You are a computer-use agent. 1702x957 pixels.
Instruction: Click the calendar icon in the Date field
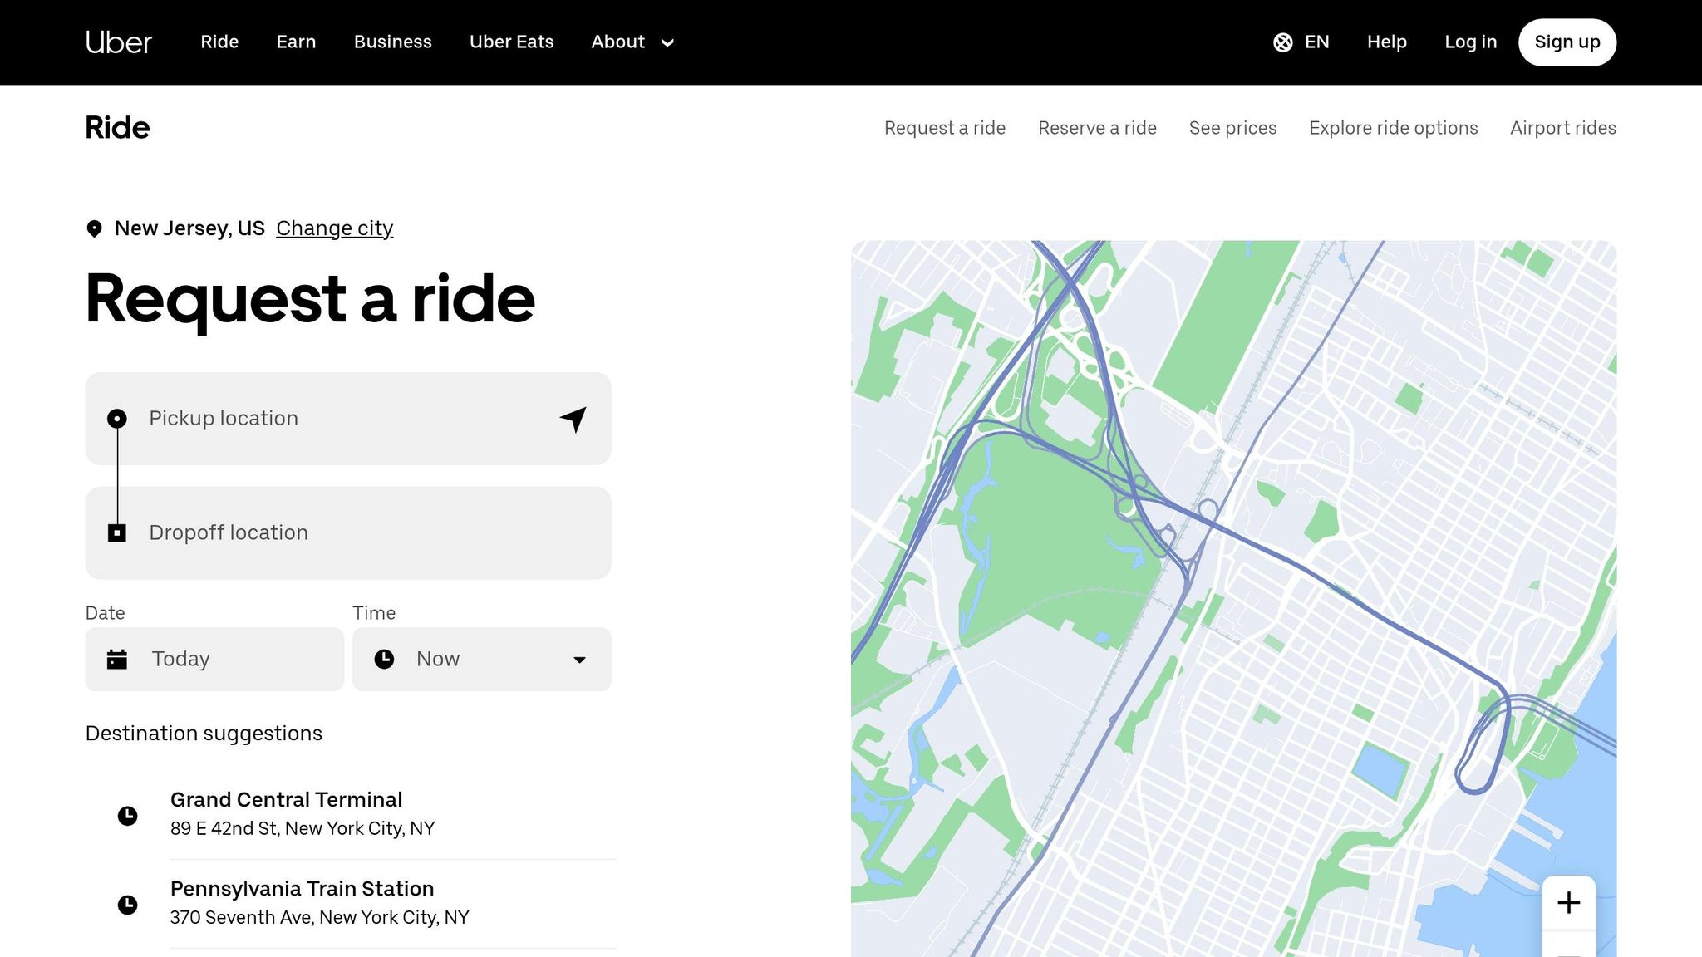(x=117, y=659)
